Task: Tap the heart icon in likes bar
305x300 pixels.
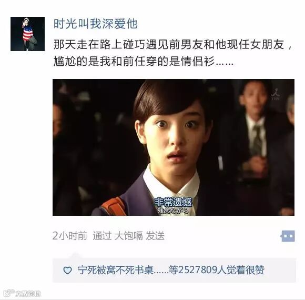Action: point(67,270)
